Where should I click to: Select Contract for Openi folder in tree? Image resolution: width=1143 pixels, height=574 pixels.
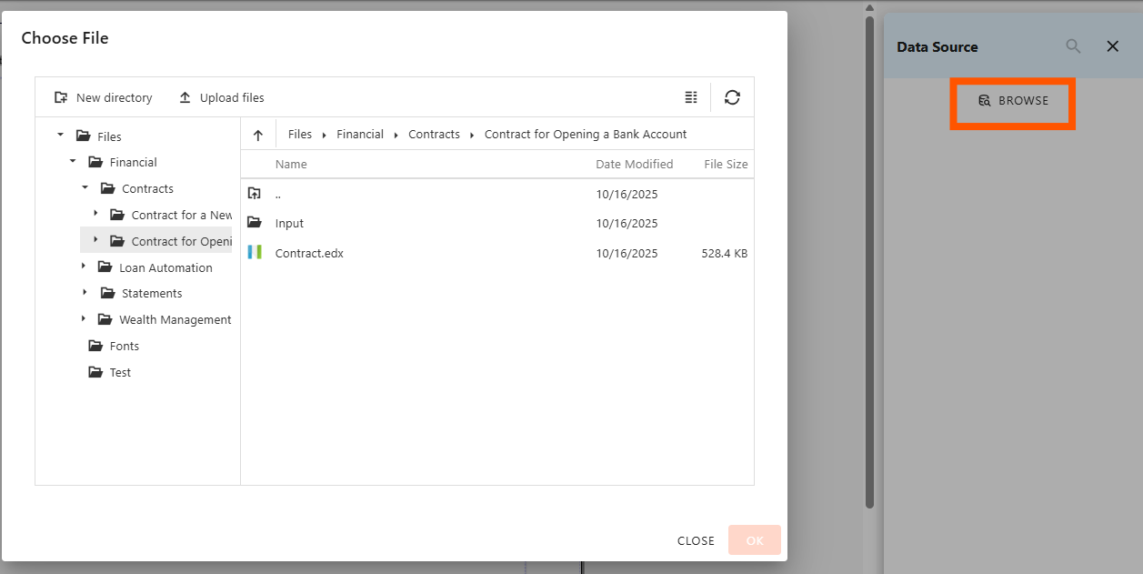pos(182,241)
